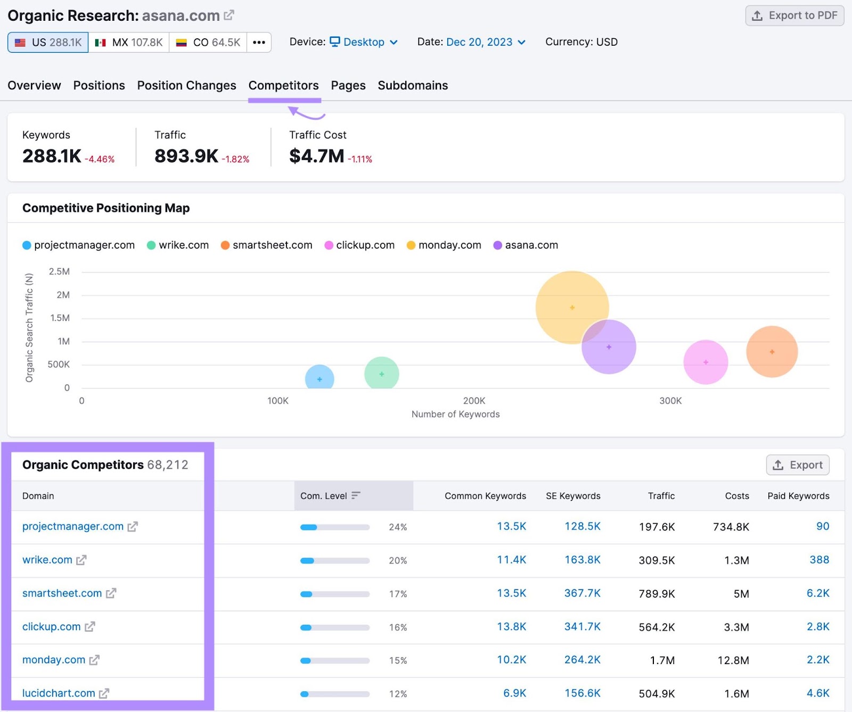Toggle monday.com series in the chart legend

450,245
